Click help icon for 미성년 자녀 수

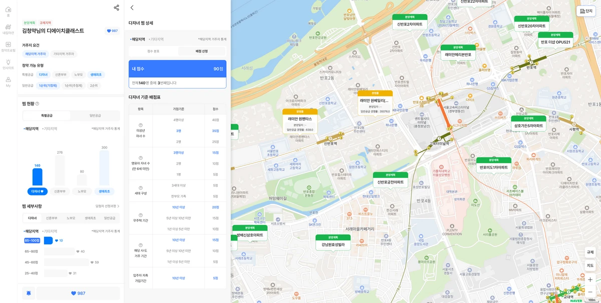[x=141, y=125]
